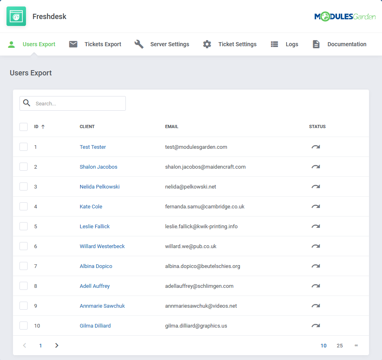Click export arrow for Gilma Dilliard

point(316,326)
